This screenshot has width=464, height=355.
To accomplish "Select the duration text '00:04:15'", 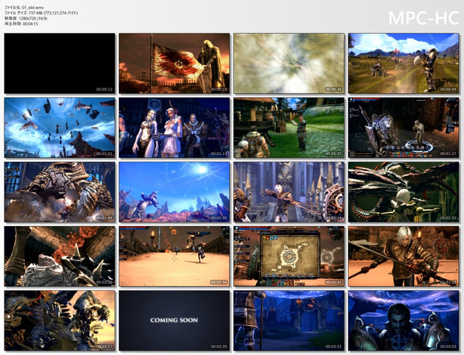I will pos(30,24).
